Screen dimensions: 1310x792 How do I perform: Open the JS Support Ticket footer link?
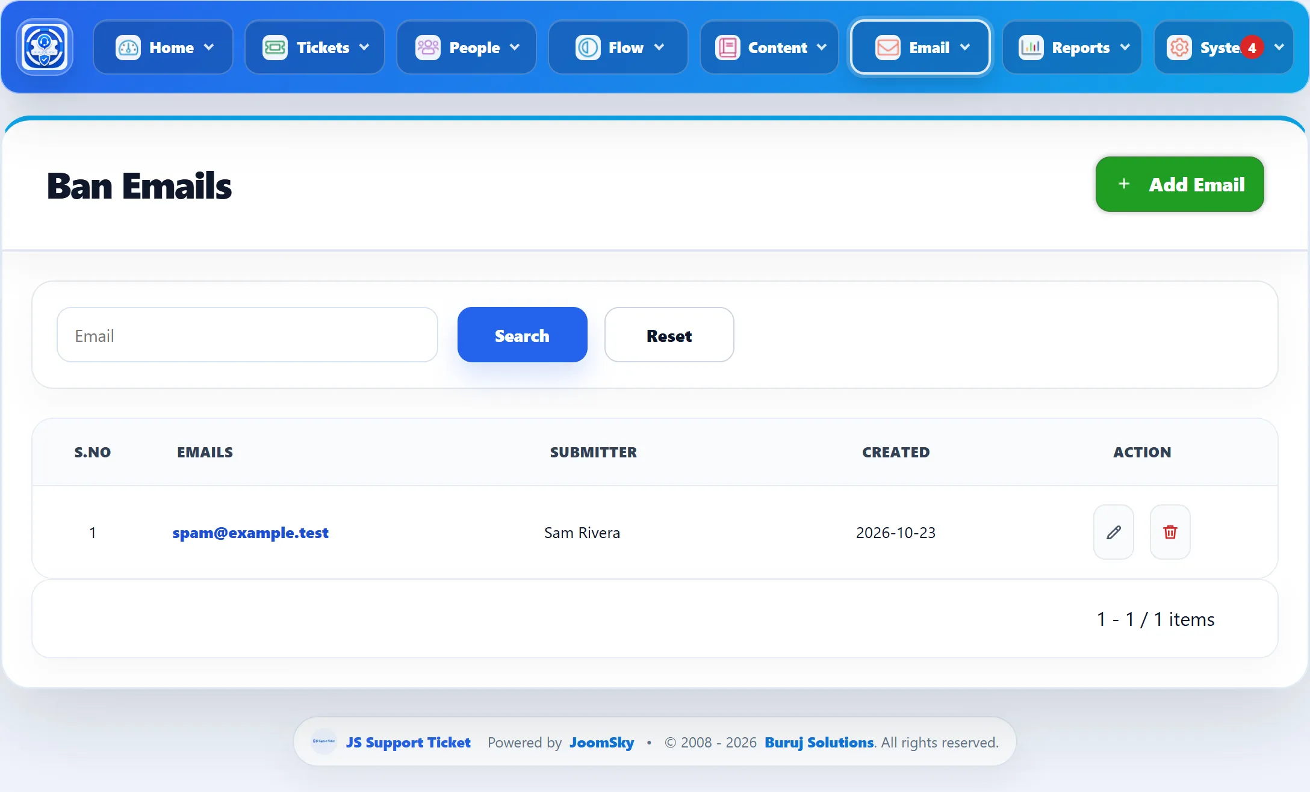point(408,742)
